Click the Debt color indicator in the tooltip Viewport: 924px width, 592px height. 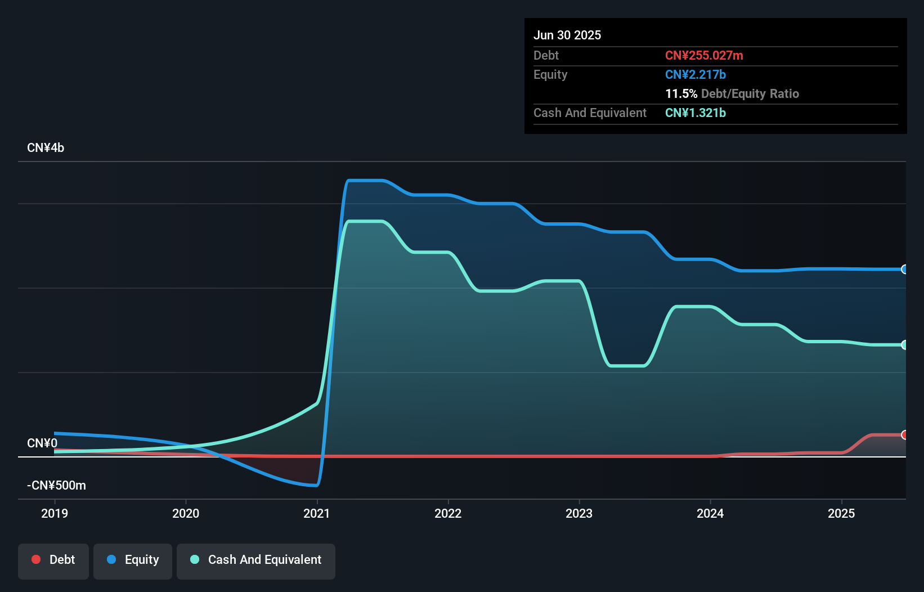point(704,56)
